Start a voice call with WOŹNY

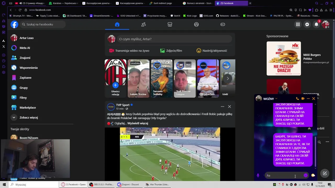(297, 99)
